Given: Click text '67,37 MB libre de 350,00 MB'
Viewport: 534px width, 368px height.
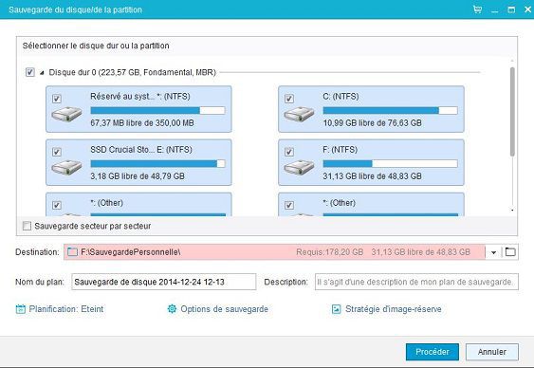Looking at the screenshot, I should [x=142, y=123].
